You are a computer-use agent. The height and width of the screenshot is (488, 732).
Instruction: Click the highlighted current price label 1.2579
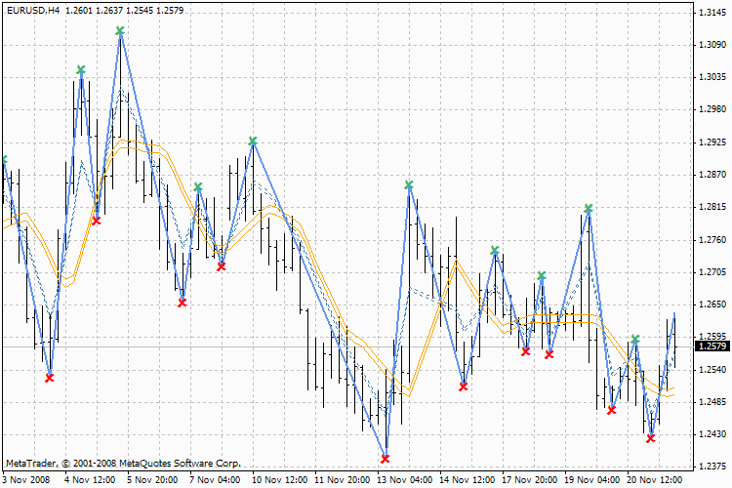(710, 346)
